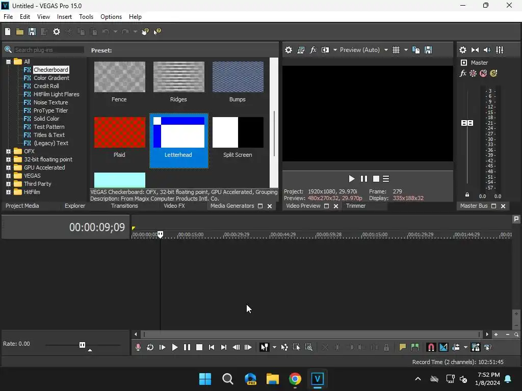Toggle Automatic Crossfades icon
522x391 pixels.
tap(443, 347)
